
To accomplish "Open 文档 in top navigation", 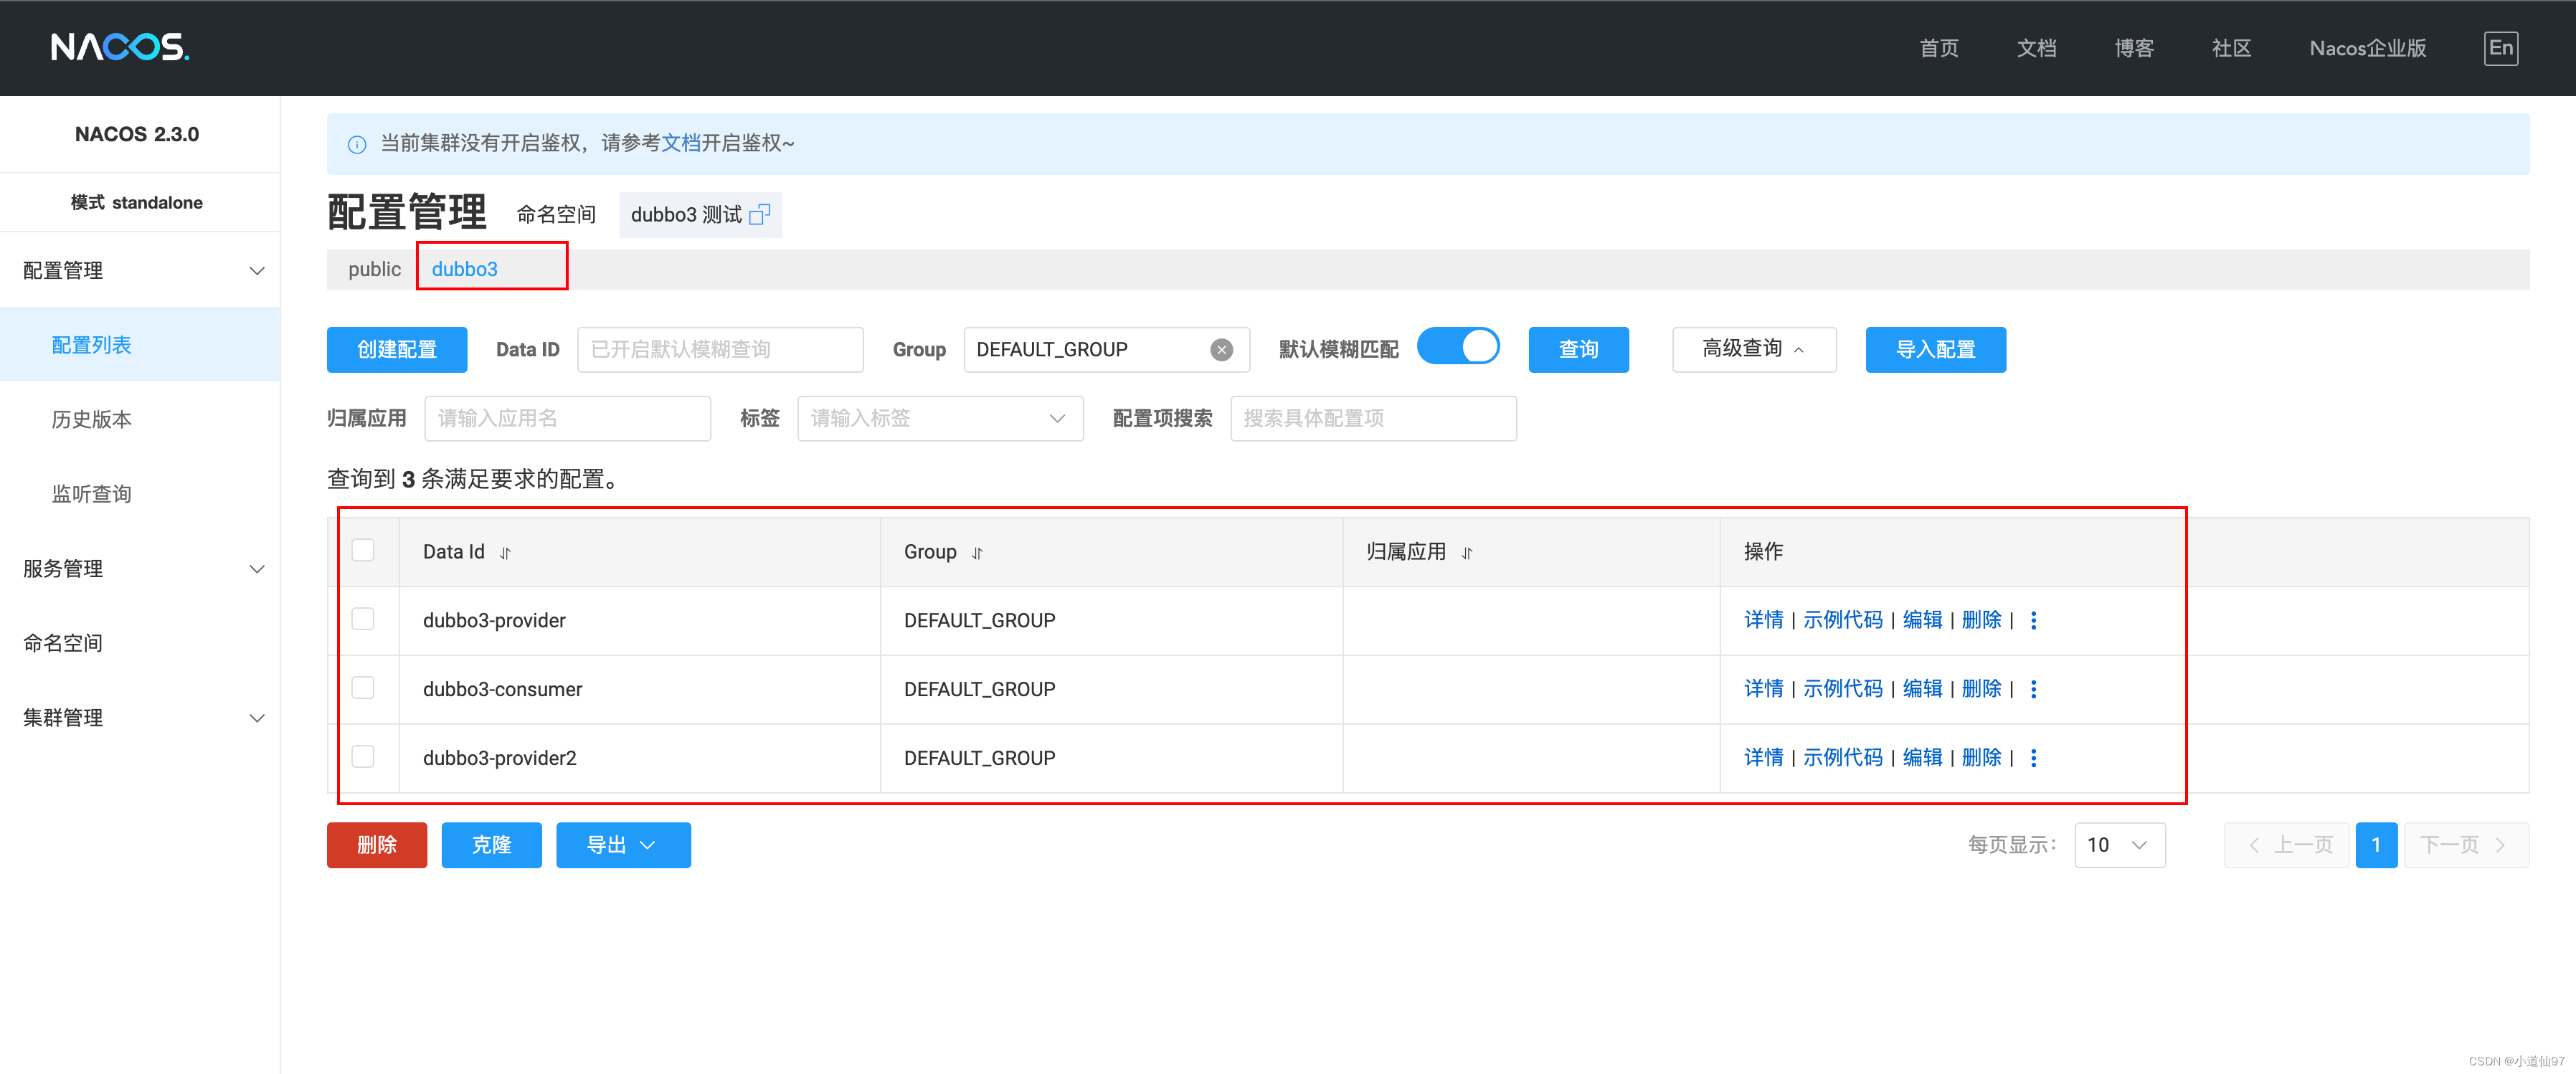I will click(2036, 48).
